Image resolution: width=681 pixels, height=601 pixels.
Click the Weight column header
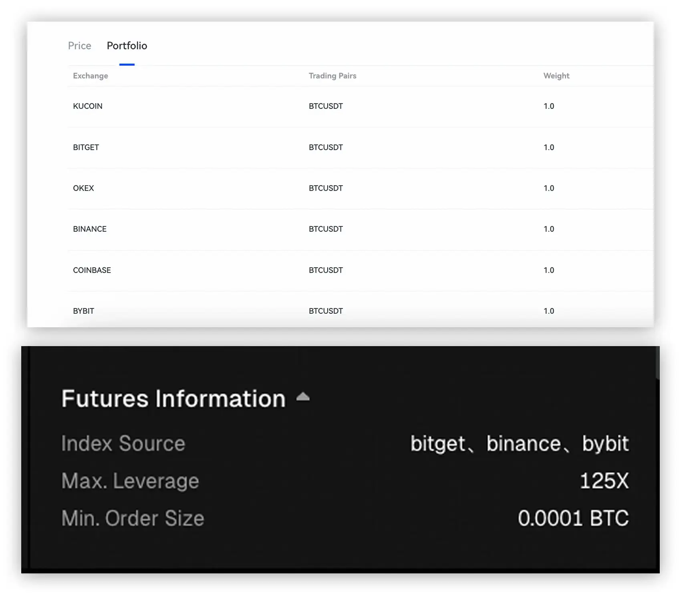556,76
